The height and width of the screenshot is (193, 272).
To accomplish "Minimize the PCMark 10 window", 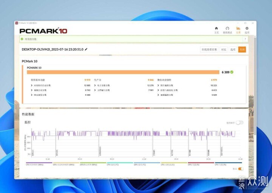I will [x=238, y=23].
